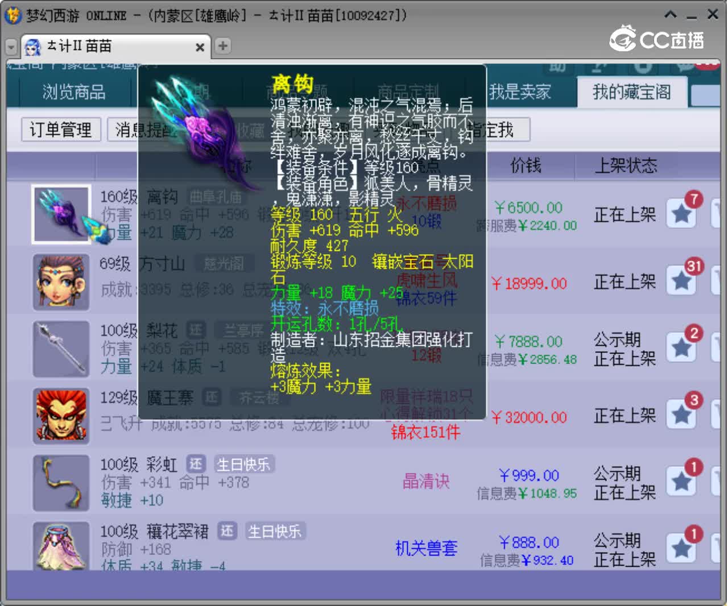Click price ￥7888.00
Viewport: 728px width, 606px height.
click(x=528, y=342)
